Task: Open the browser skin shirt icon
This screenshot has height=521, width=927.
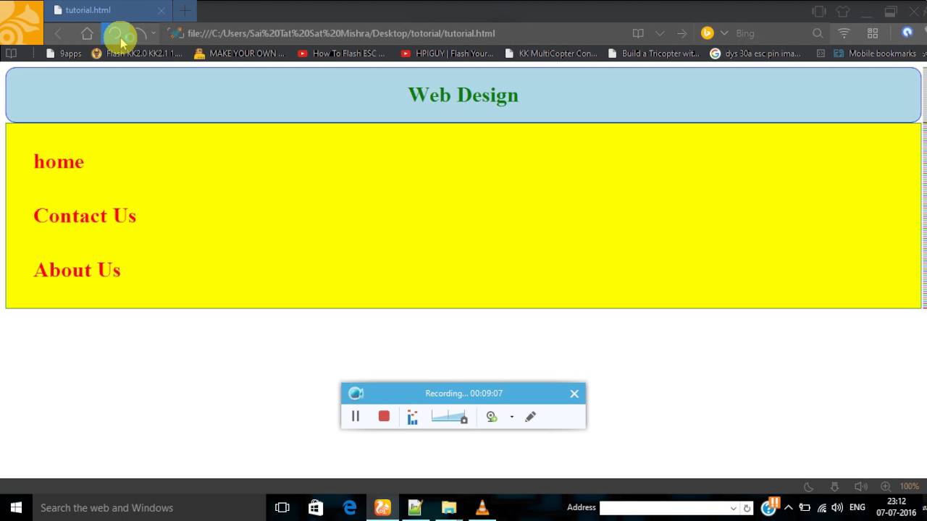Action: tap(843, 12)
